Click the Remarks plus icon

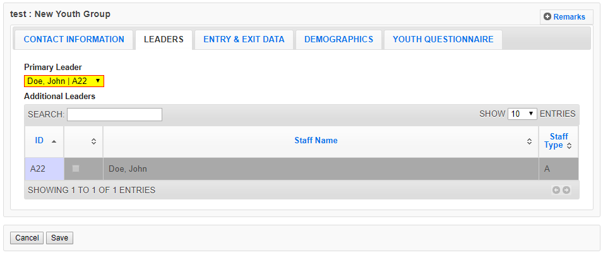(x=547, y=17)
